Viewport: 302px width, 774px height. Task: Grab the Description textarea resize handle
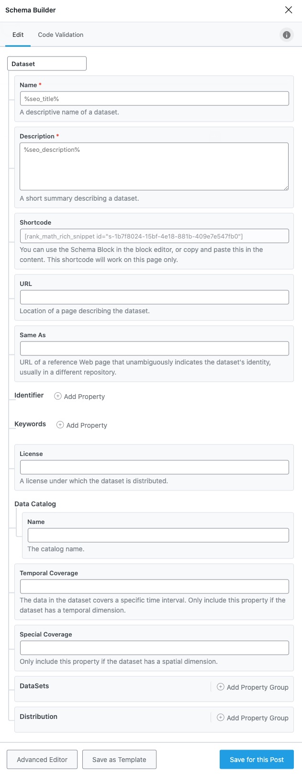point(286,188)
